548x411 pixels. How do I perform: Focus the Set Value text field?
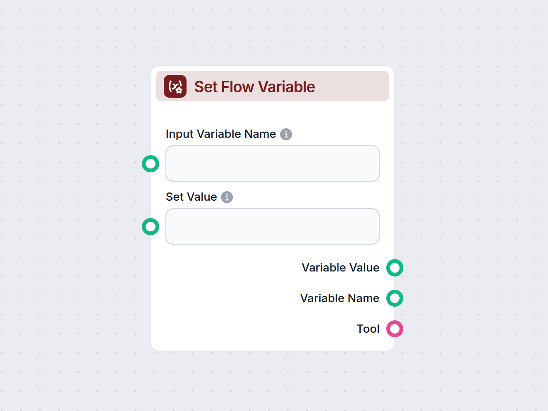coord(273,226)
